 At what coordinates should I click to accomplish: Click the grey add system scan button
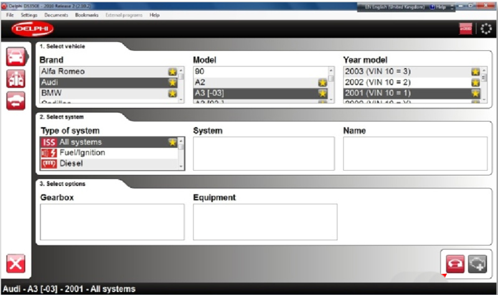point(477,263)
